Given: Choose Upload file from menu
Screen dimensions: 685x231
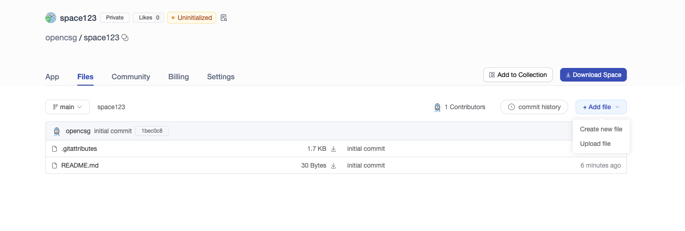Looking at the screenshot, I should pyautogui.click(x=595, y=144).
